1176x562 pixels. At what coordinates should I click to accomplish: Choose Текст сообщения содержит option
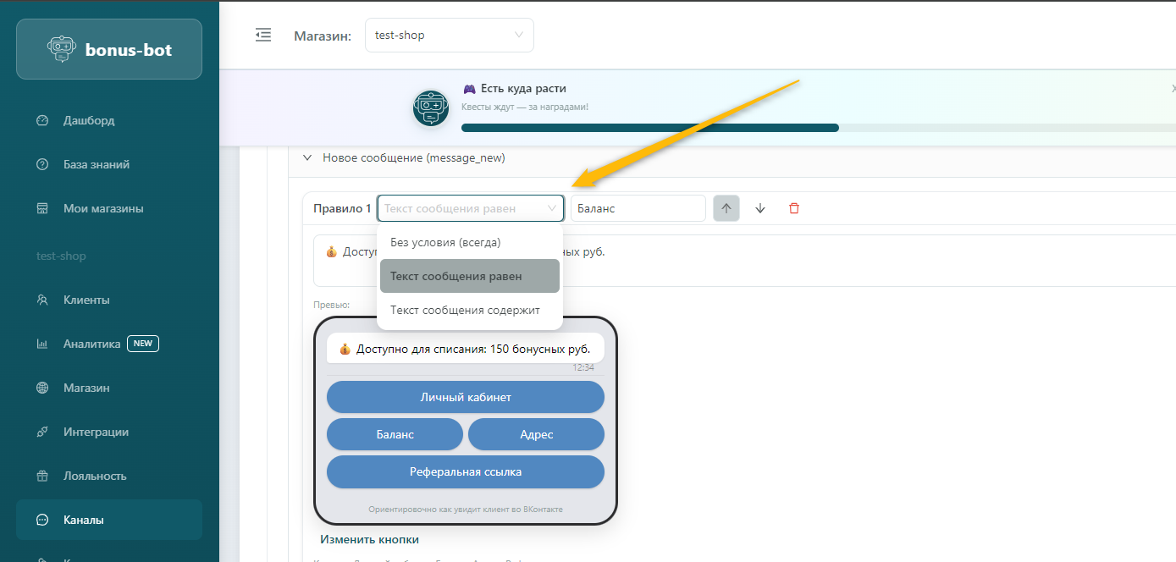tap(470, 310)
